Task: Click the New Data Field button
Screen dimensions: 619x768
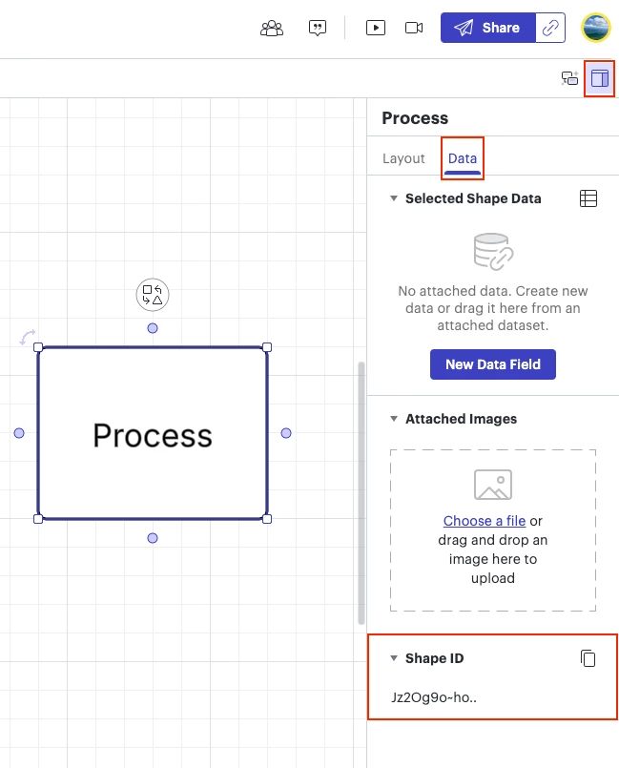Action: click(x=493, y=364)
